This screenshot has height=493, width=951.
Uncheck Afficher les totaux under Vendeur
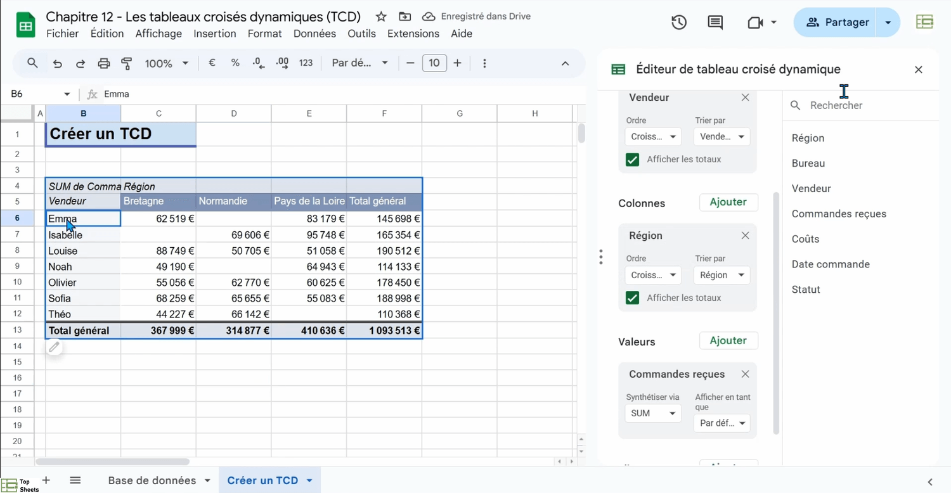pos(632,160)
